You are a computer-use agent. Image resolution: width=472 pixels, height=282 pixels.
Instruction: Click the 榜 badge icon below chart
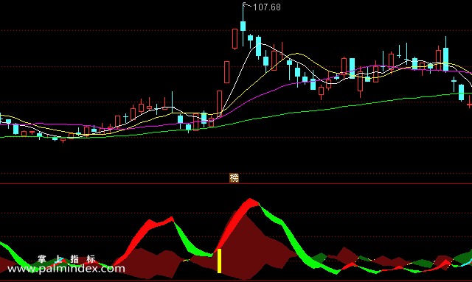[x=234, y=177]
